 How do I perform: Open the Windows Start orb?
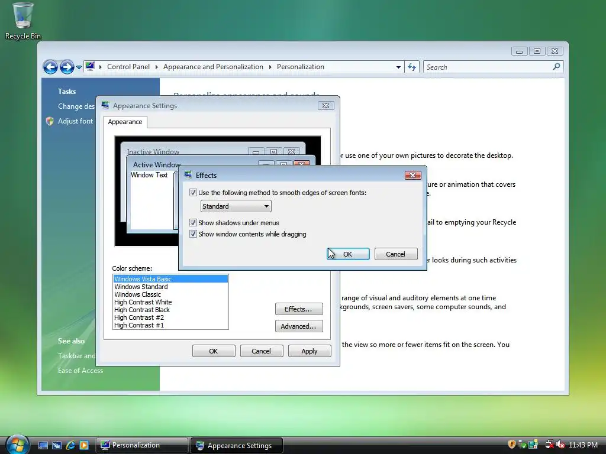18,445
